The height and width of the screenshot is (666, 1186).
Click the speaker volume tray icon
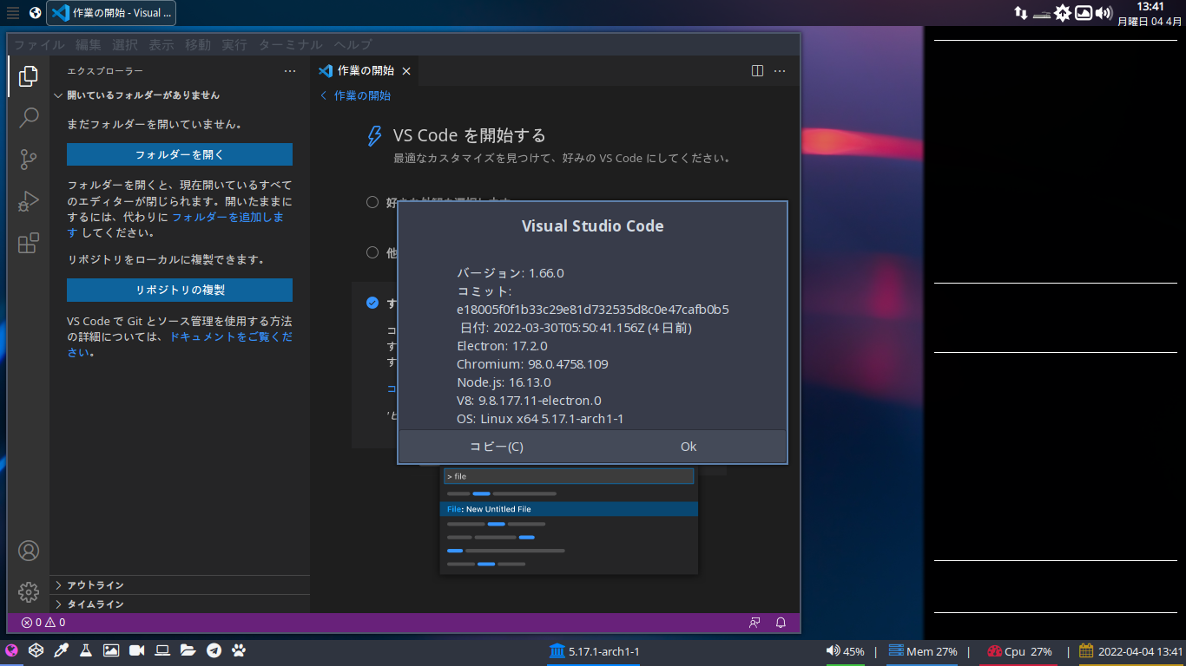point(1104,13)
